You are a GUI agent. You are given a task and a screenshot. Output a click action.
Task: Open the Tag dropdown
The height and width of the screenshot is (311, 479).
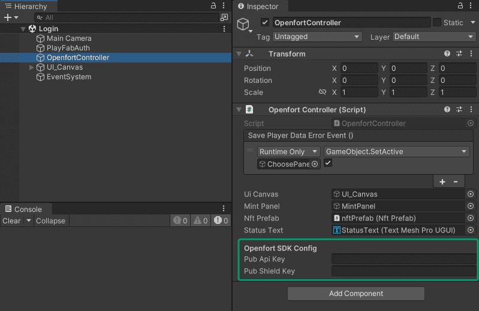click(317, 37)
